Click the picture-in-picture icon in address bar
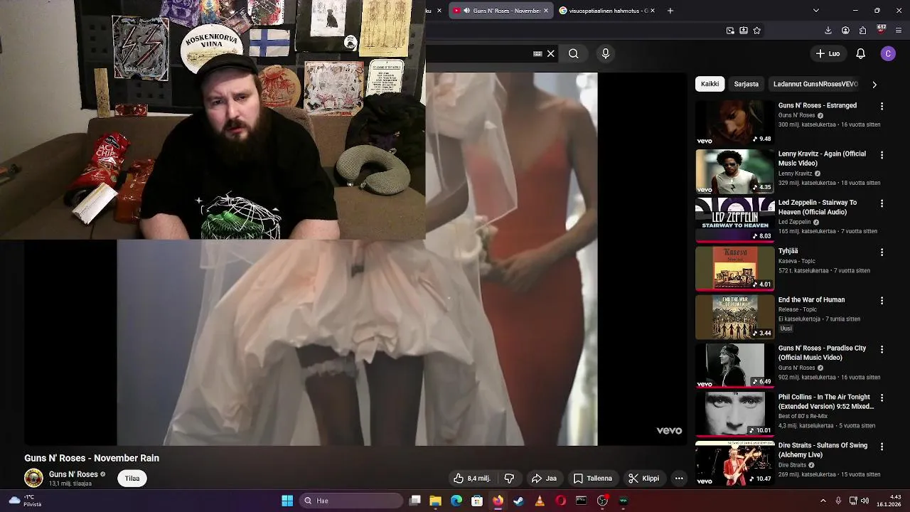This screenshot has height=512, width=910. 730,31
